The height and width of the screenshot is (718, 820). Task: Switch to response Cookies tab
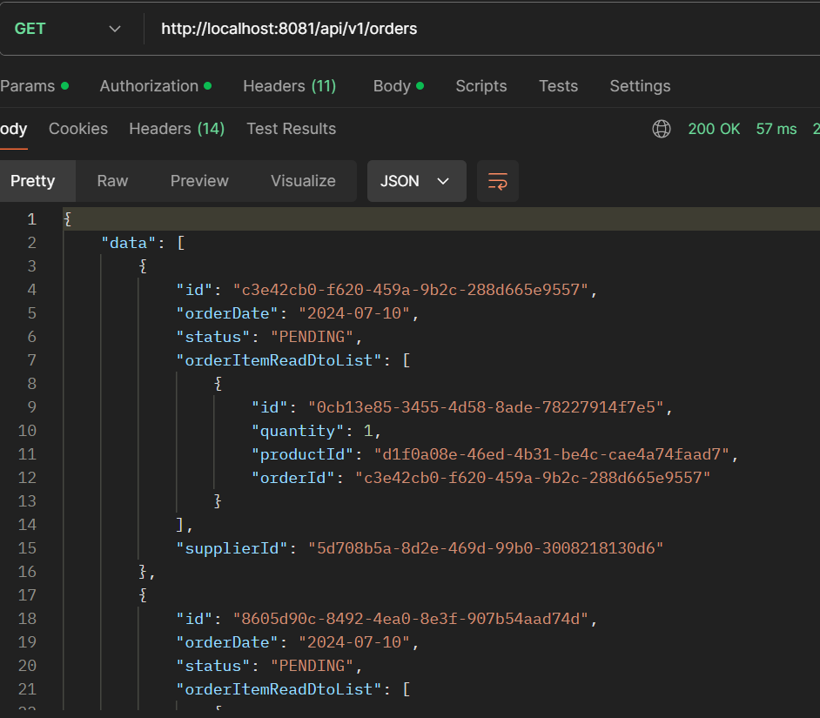[x=78, y=129]
